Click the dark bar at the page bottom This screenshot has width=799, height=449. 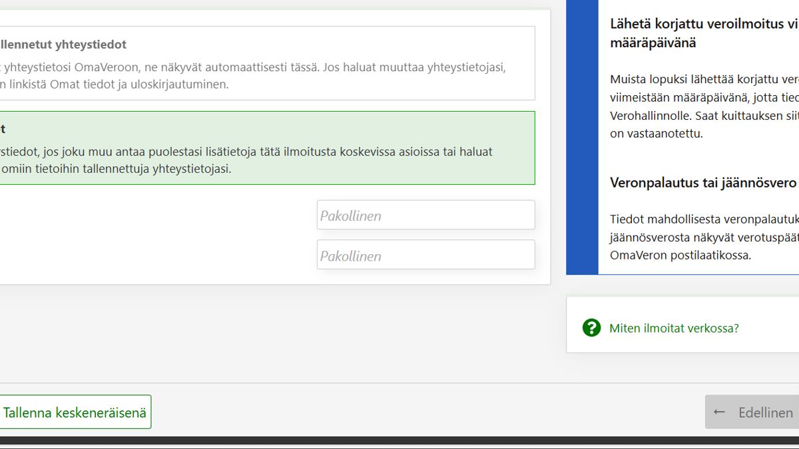tap(400, 441)
